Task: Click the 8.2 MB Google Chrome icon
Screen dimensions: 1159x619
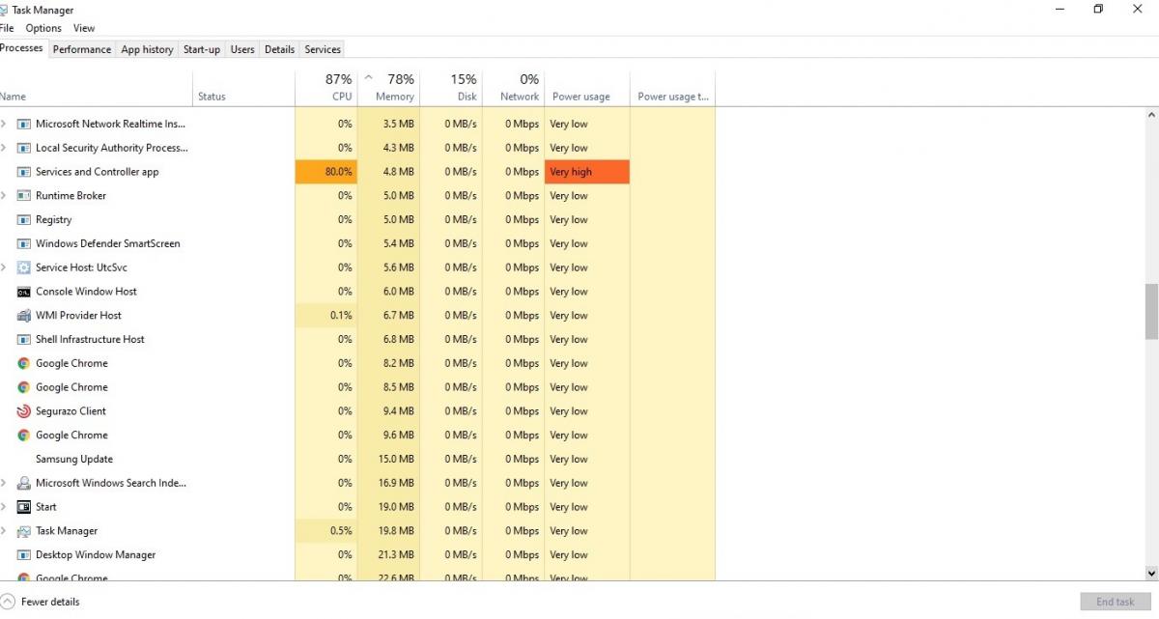Action: (24, 363)
